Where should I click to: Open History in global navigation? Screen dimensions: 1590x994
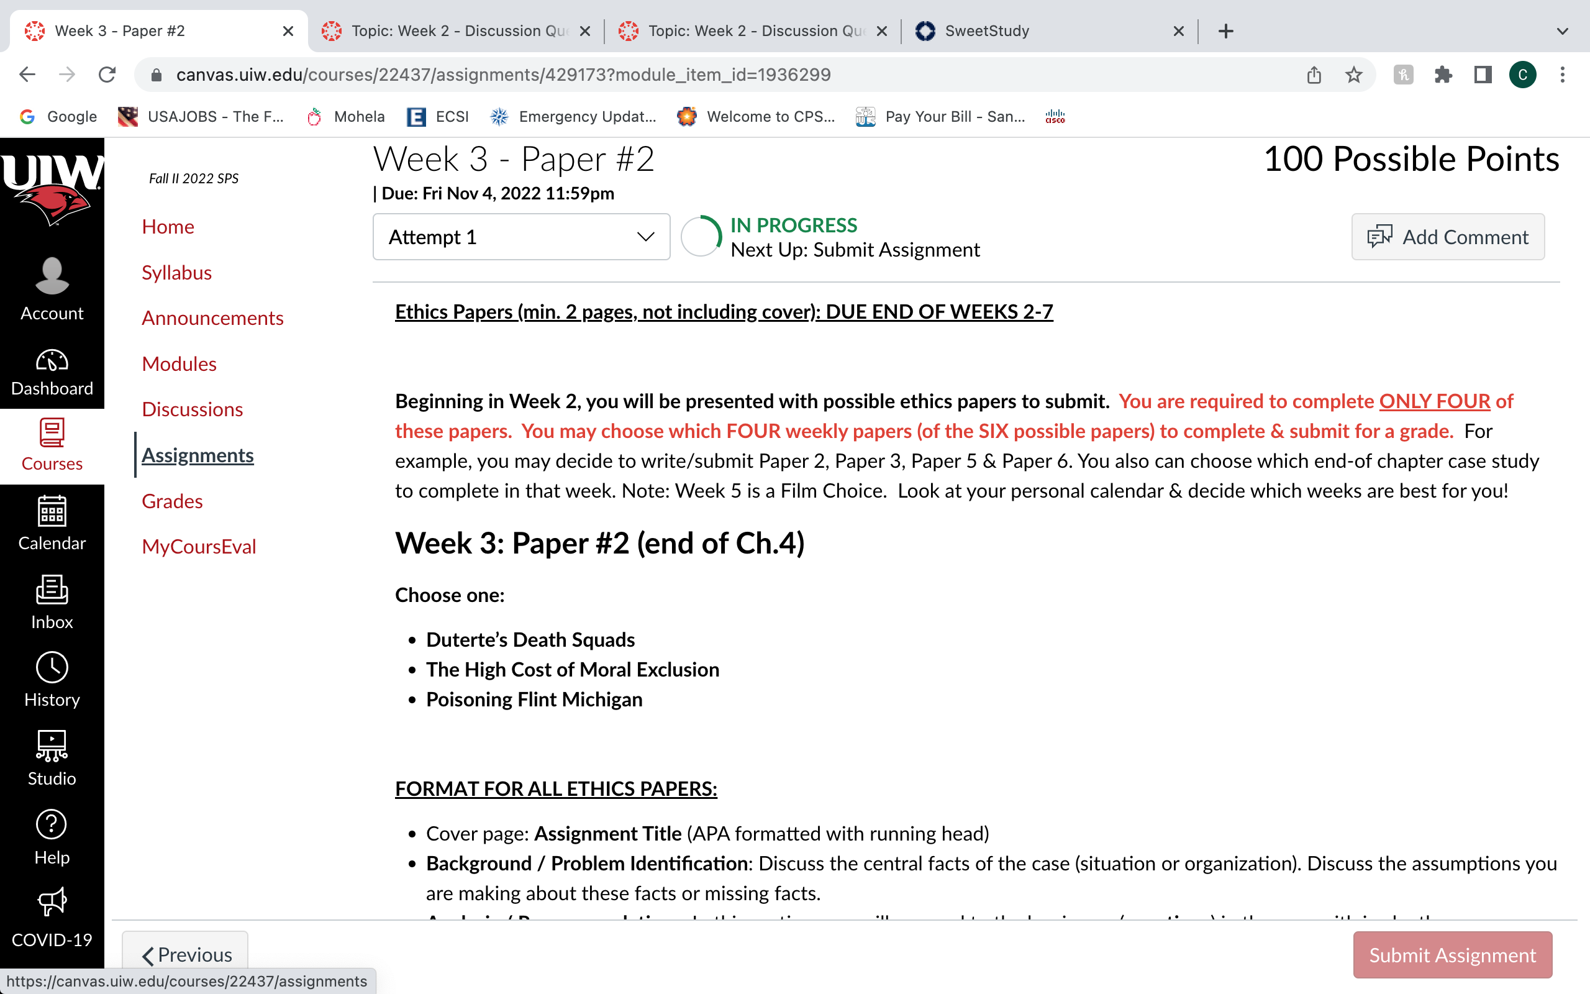coord(52,680)
